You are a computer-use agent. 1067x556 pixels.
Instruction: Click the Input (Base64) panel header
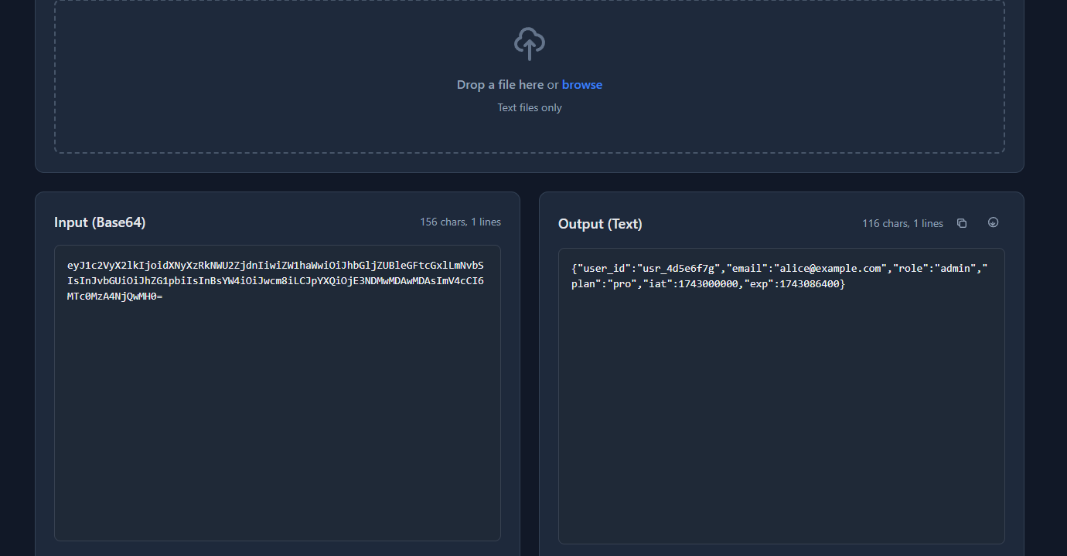pos(99,222)
